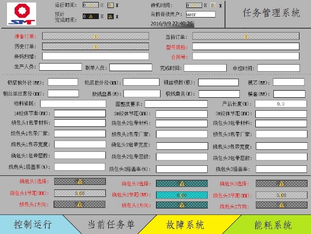Click the 条码扫描 input field
Viewport: 311px width, 234px height.
point(95,57)
